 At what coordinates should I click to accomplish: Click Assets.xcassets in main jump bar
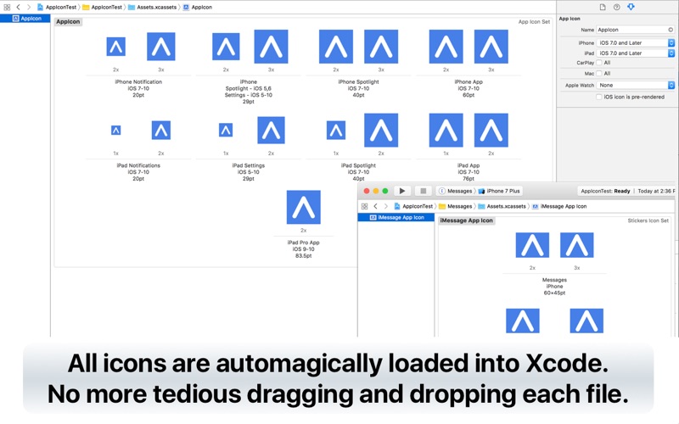(153, 7)
